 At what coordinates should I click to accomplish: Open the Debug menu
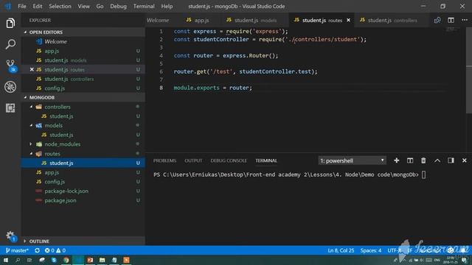(x=118, y=6)
